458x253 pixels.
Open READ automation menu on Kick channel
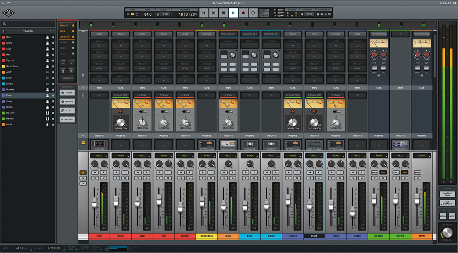99,156
